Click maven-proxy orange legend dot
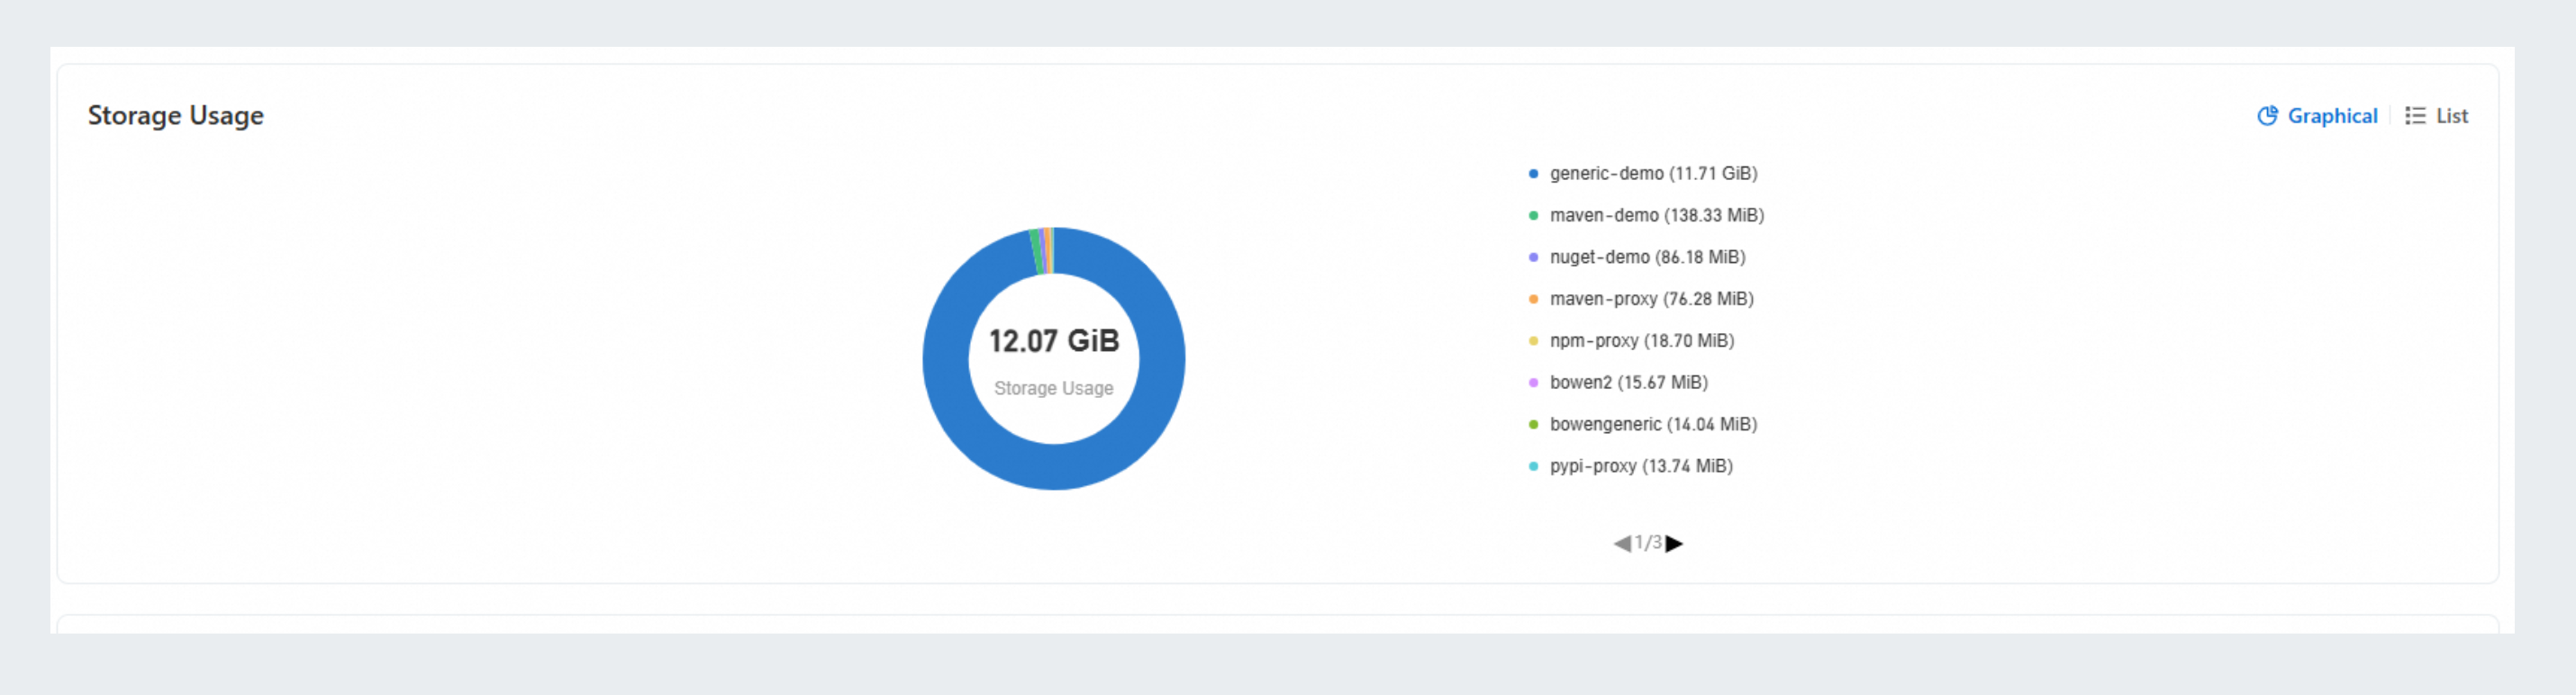 [x=1533, y=299]
